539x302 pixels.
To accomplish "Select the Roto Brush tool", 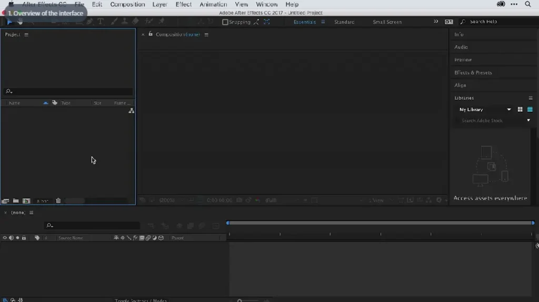I will pos(149,21).
